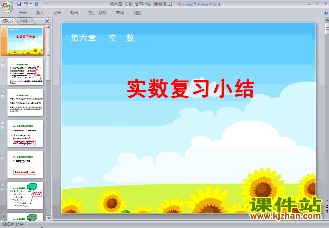
Task: Click the down arrow of thumbnail pane scrollbar
Action: coord(48,218)
